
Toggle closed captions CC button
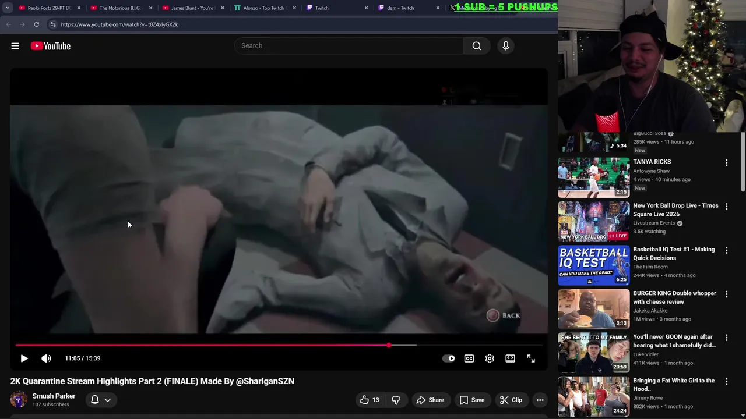(469, 358)
